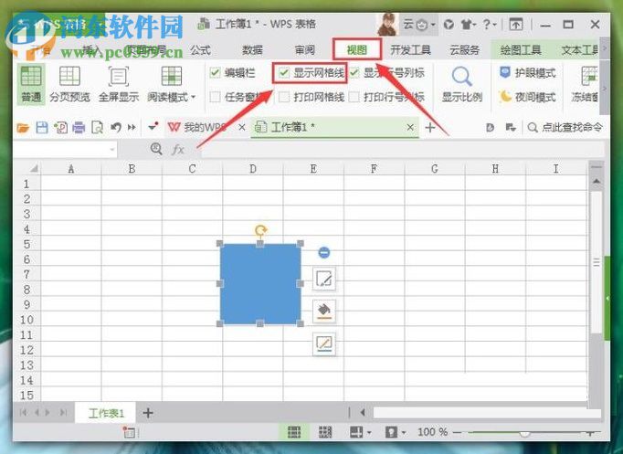Select the blue square shape
Viewport: 623px width, 454px height.
[260, 283]
